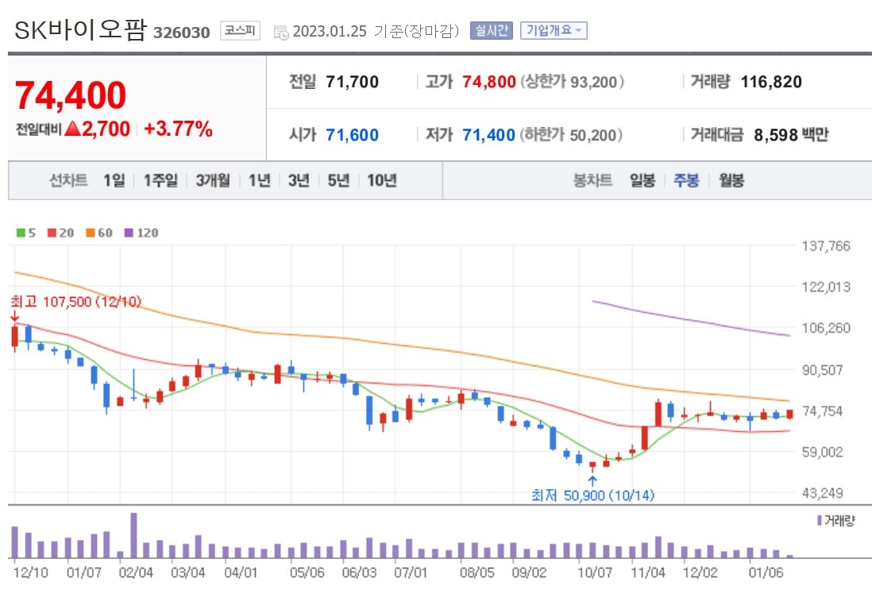
Task: Click the 봉차트 candle chart label
Action: (592, 180)
